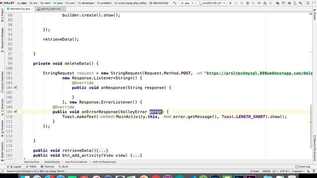Image resolution: width=317 pixels, height=178 pixels.
Task: Click the arsltech path breadcrumb
Action: [x=105, y=3]
